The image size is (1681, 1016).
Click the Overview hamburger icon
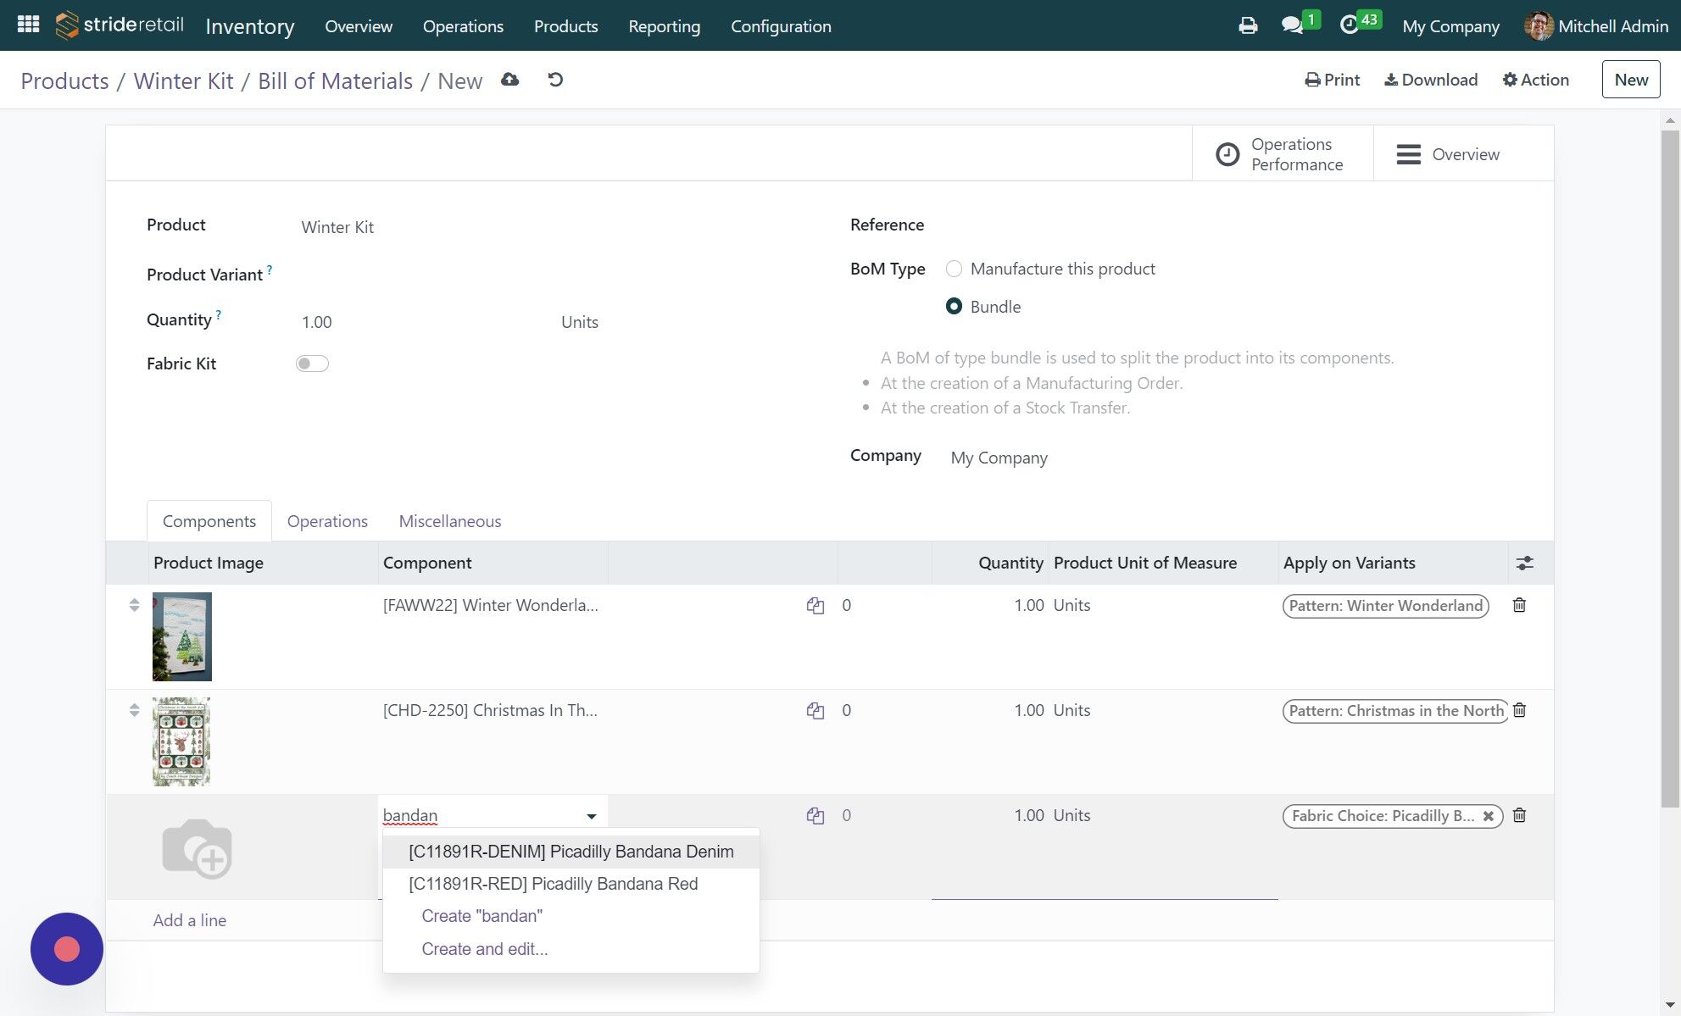coord(1409,154)
